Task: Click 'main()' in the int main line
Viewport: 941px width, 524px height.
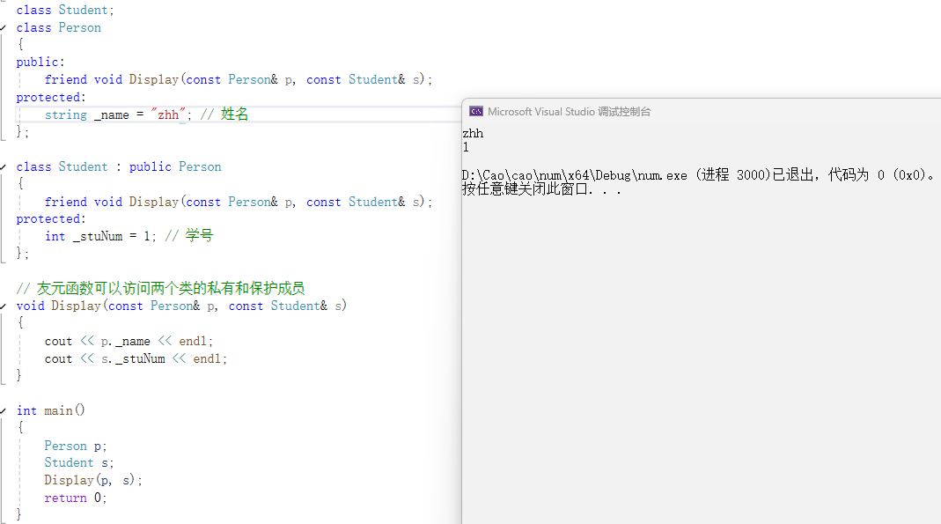Action: click(65, 410)
